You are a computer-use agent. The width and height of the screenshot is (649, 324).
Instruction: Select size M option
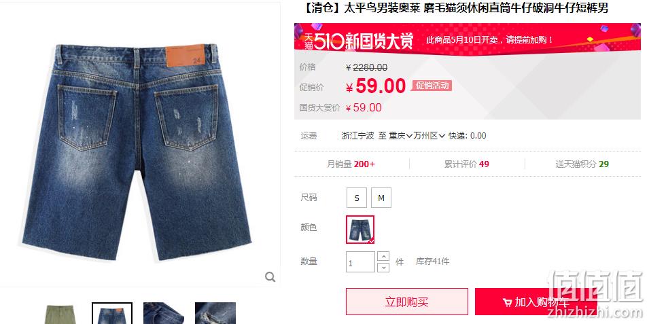[381, 198]
